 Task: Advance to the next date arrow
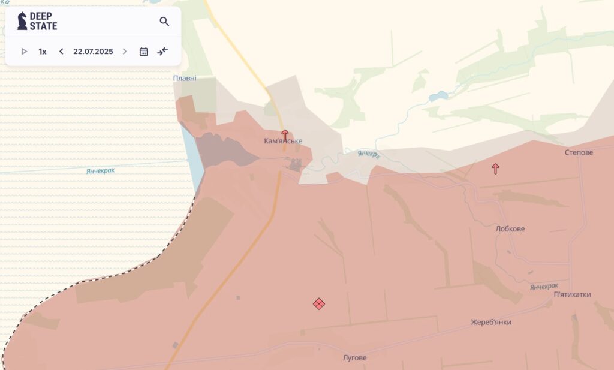[x=125, y=52]
